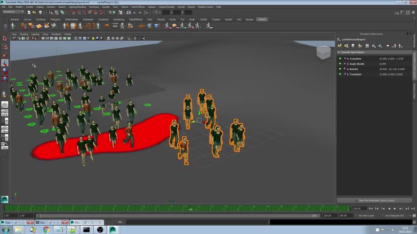Screen dimensions: 417x234
Task: Click the viewport yellow light icon
Action: coord(93,38)
